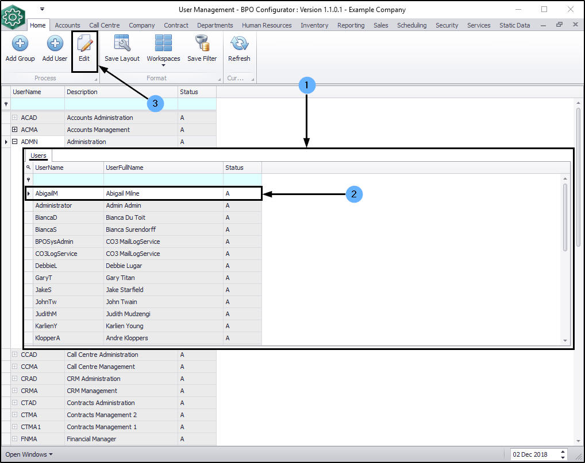Screen dimensions: 585x463
Task: Open the Human Resources ribbon tab
Action: point(267,25)
